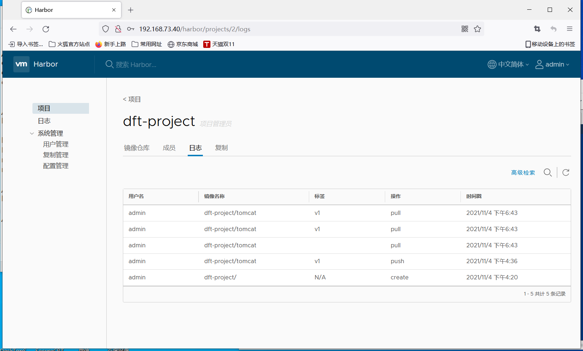
Task: Click the search magnifier icon in Harbor header
Action: pyautogui.click(x=109, y=64)
